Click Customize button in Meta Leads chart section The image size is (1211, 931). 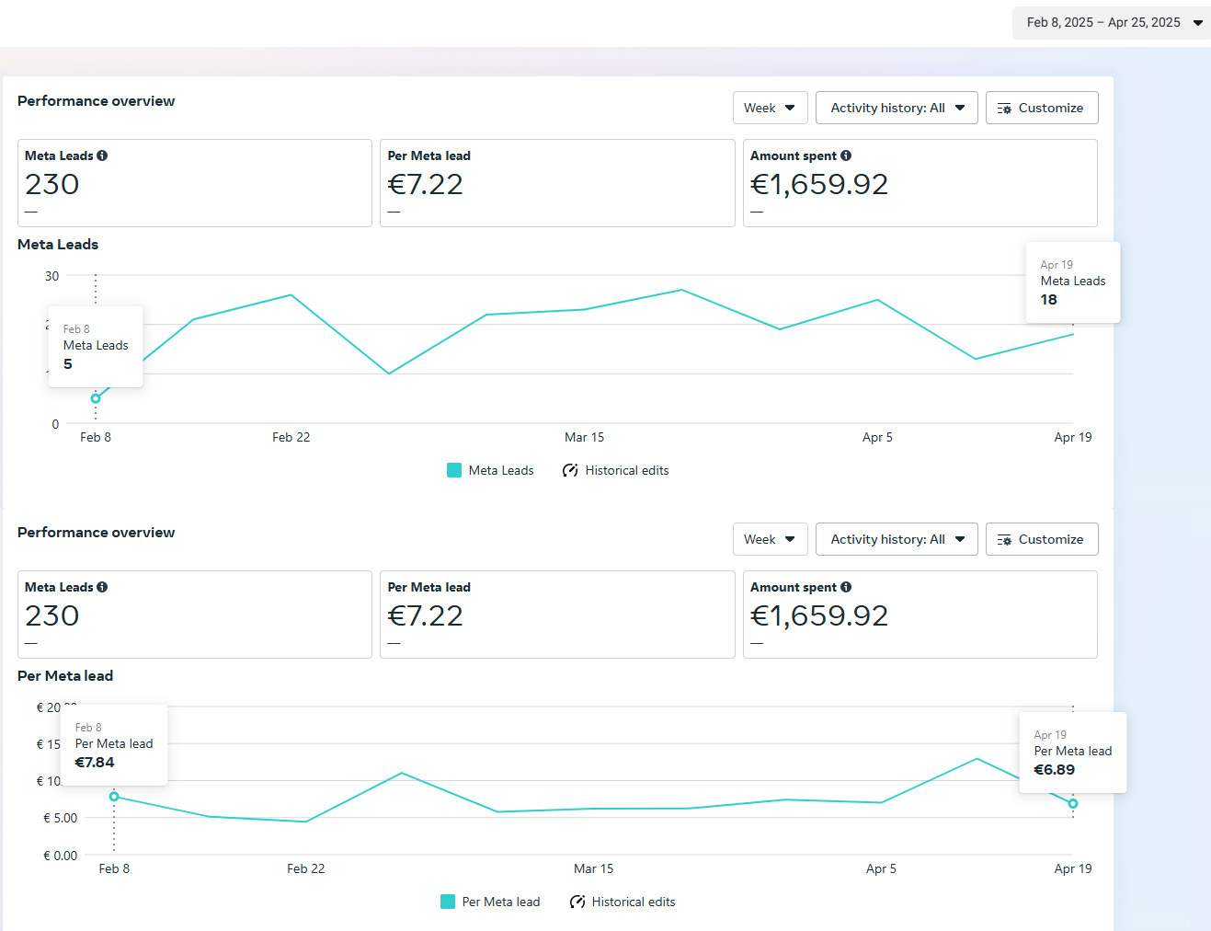click(1042, 108)
